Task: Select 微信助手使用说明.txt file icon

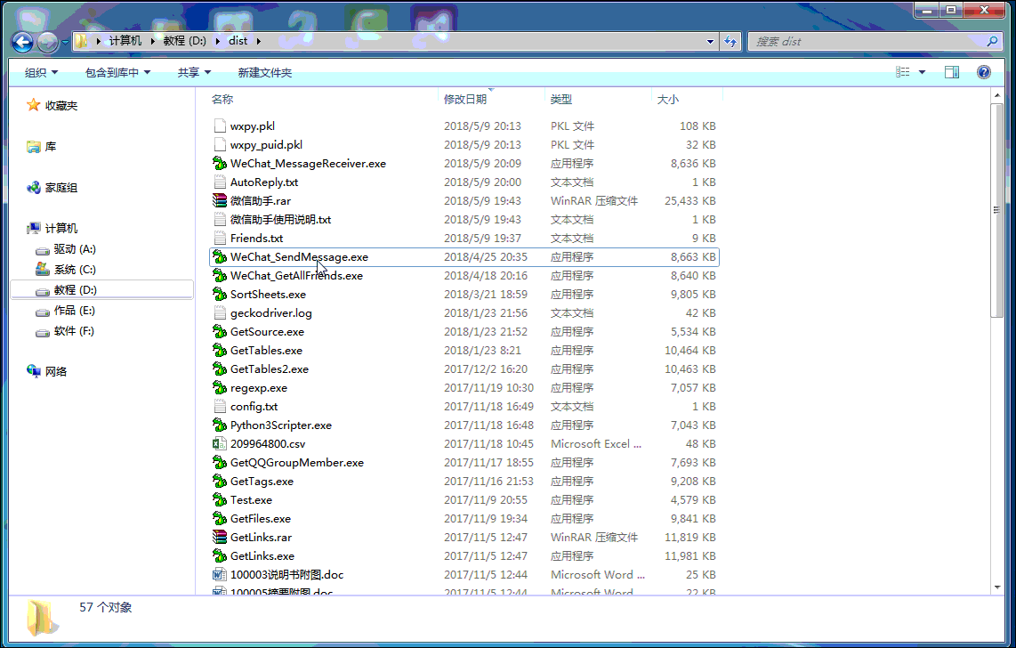Action: pos(220,220)
